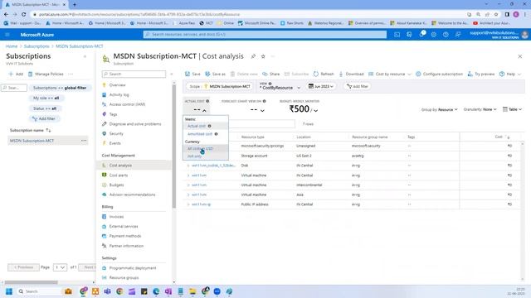Screen dimensions: 531x298
Task: Open the help question mark icon in header
Action: click(446, 35)
